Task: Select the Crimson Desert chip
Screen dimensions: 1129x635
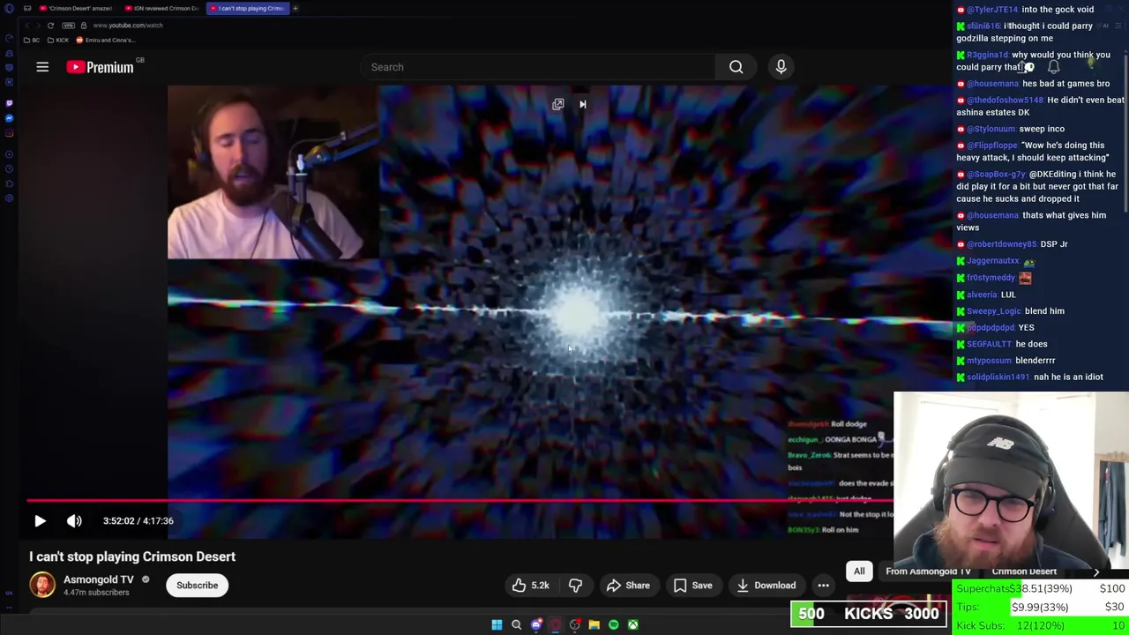Action: click(1023, 571)
